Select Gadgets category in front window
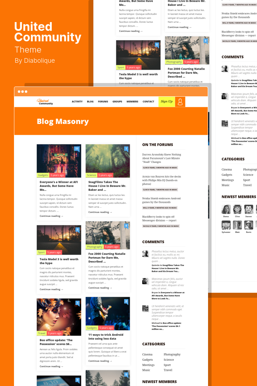This screenshot has height=386, width=257. tap(148, 360)
